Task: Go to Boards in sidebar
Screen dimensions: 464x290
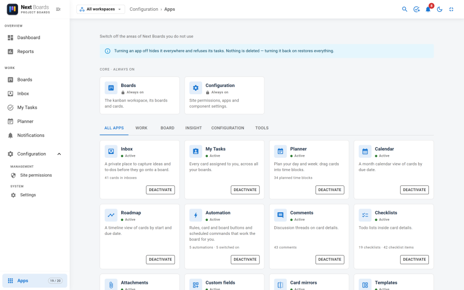Action: pos(35,80)
